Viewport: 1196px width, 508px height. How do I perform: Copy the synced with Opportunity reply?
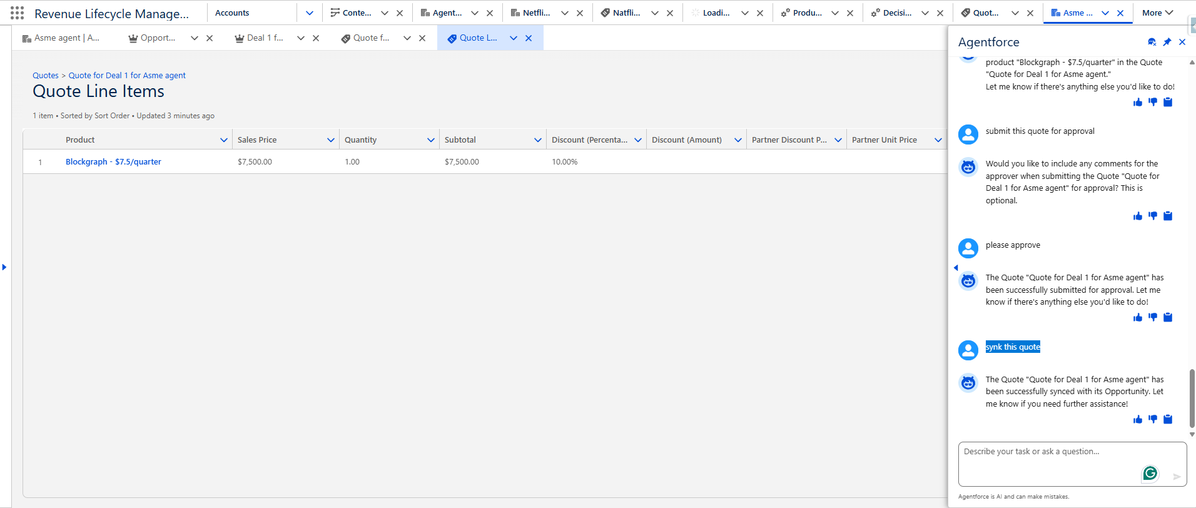point(1168,419)
